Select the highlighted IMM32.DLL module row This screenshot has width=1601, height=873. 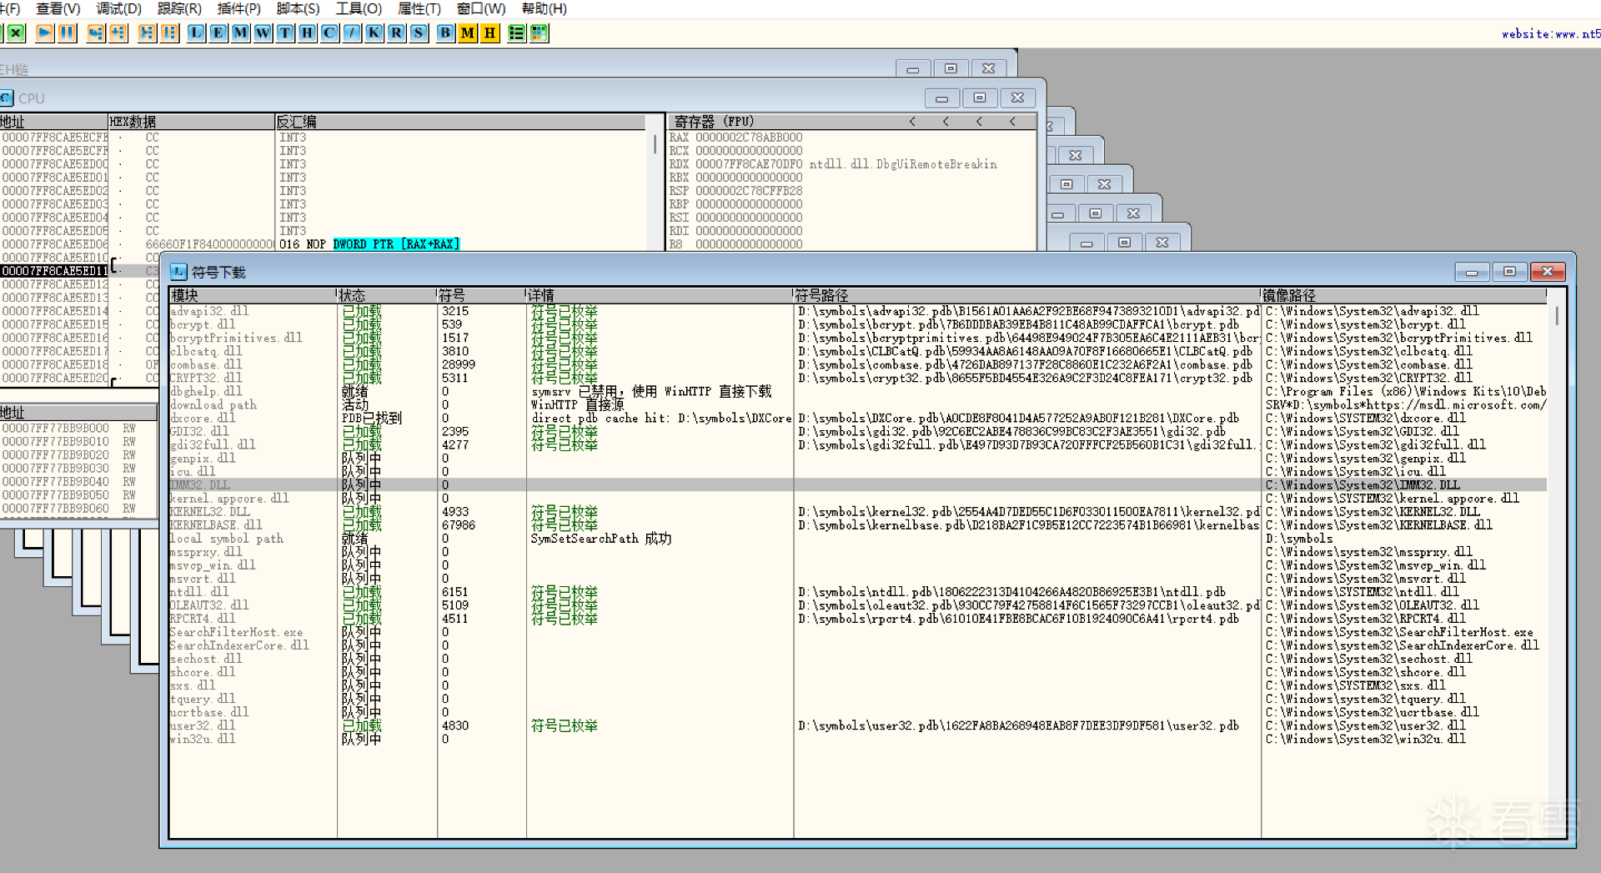857,485
